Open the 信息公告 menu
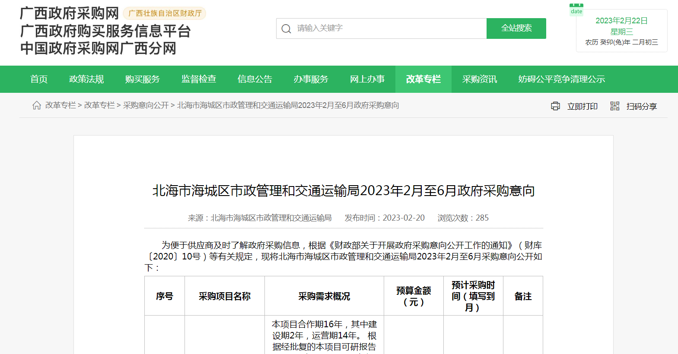678x354 pixels. click(255, 79)
